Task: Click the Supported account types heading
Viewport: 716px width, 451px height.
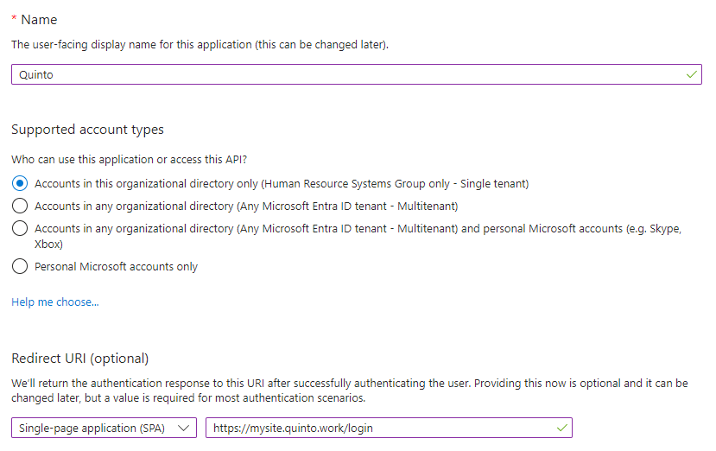Action: point(87,130)
